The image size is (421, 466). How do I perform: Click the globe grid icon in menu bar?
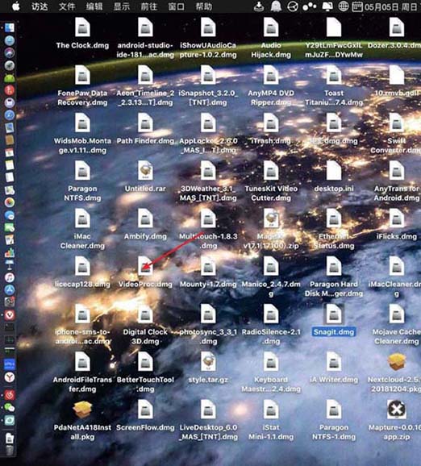[x=344, y=6]
